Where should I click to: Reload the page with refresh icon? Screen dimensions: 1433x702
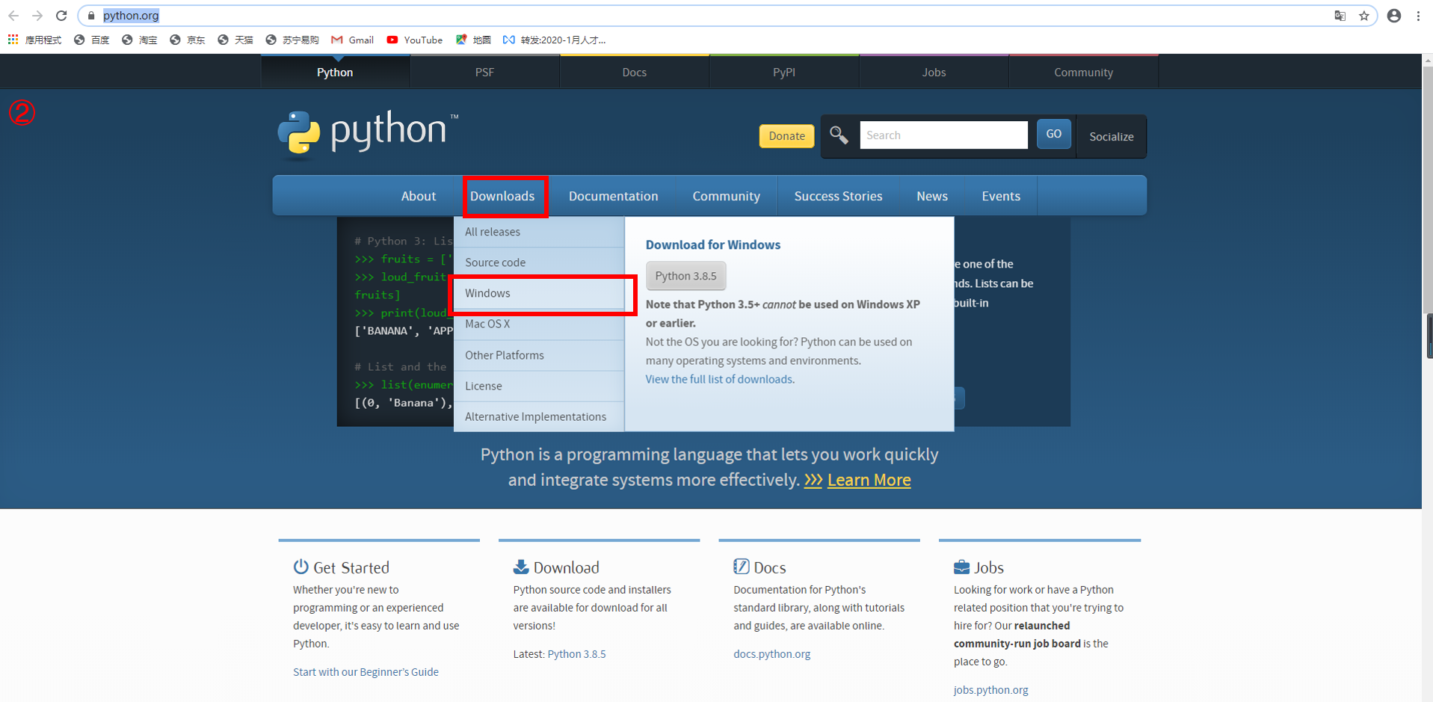tap(62, 16)
